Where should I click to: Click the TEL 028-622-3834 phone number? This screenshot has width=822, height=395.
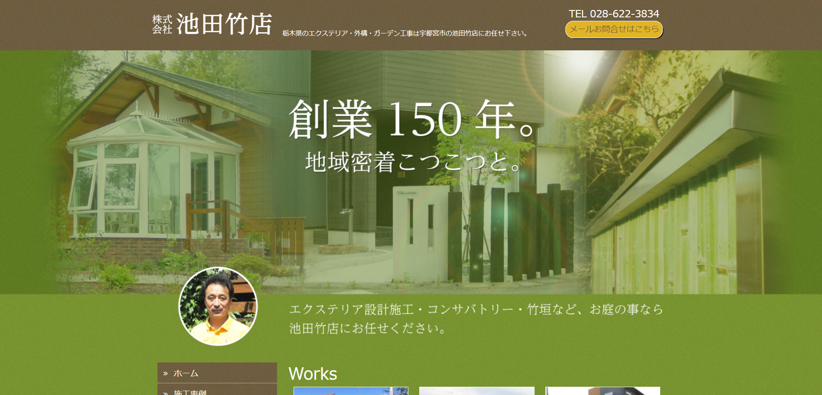pos(614,14)
